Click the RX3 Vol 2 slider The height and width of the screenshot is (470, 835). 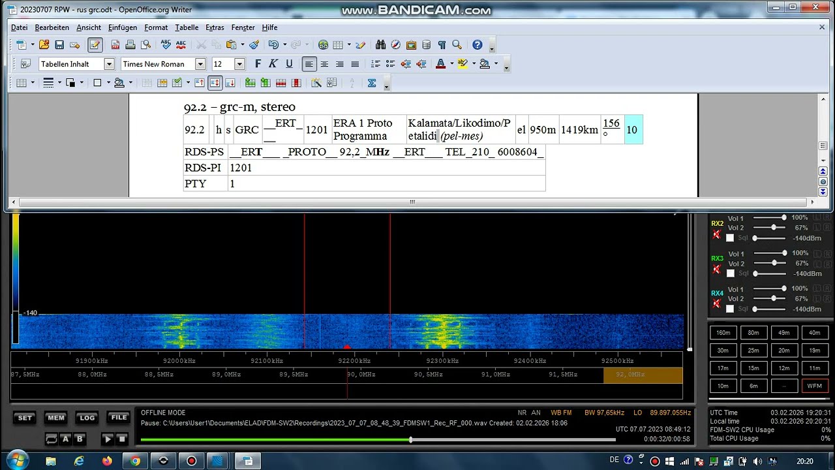(771, 263)
